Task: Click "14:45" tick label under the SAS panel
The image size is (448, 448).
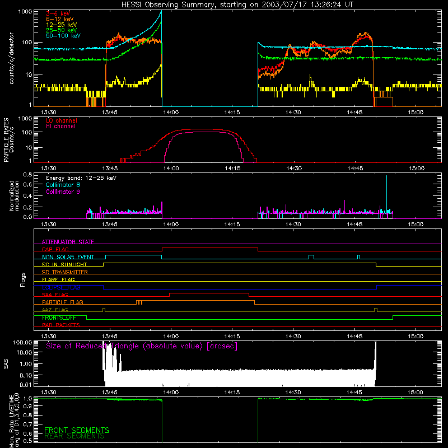Action: 354,393
